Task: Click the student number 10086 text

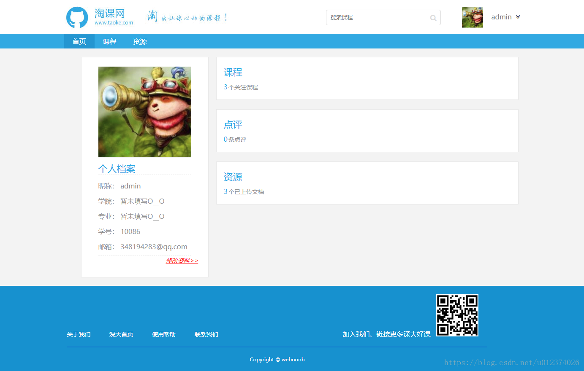Action: (130, 231)
